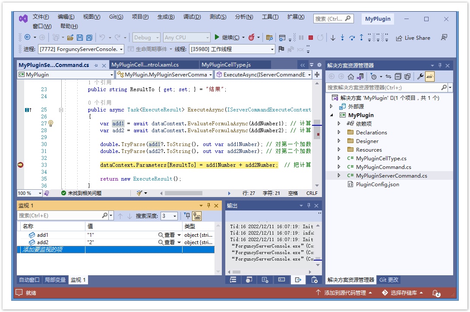Click Collapse All in Solution Explorer
The height and width of the screenshot is (312, 470).
click(398, 76)
